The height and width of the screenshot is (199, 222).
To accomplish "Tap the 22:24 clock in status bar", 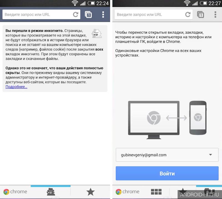I will [102, 3].
